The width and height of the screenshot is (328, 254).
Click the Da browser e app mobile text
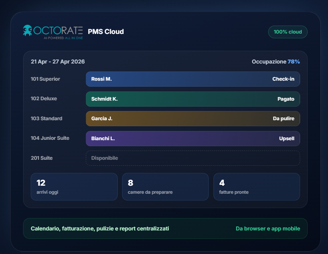[x=268, y=228]
